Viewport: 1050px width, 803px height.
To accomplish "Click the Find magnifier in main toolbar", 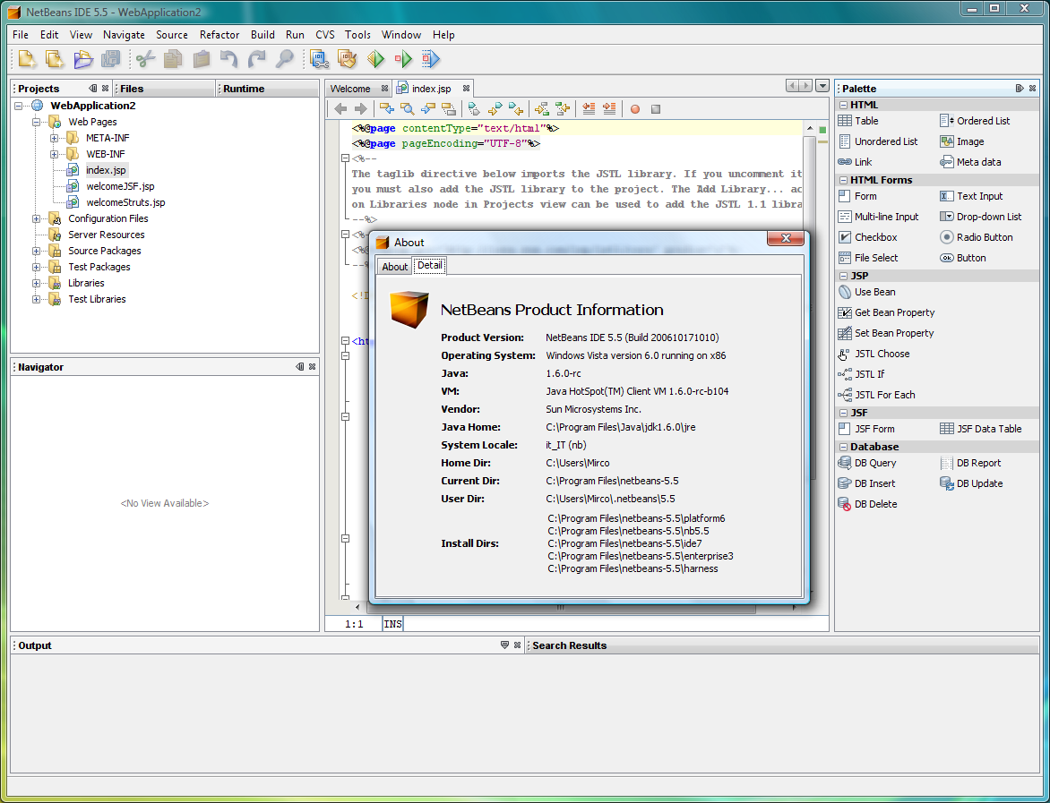I will (285, 60).
